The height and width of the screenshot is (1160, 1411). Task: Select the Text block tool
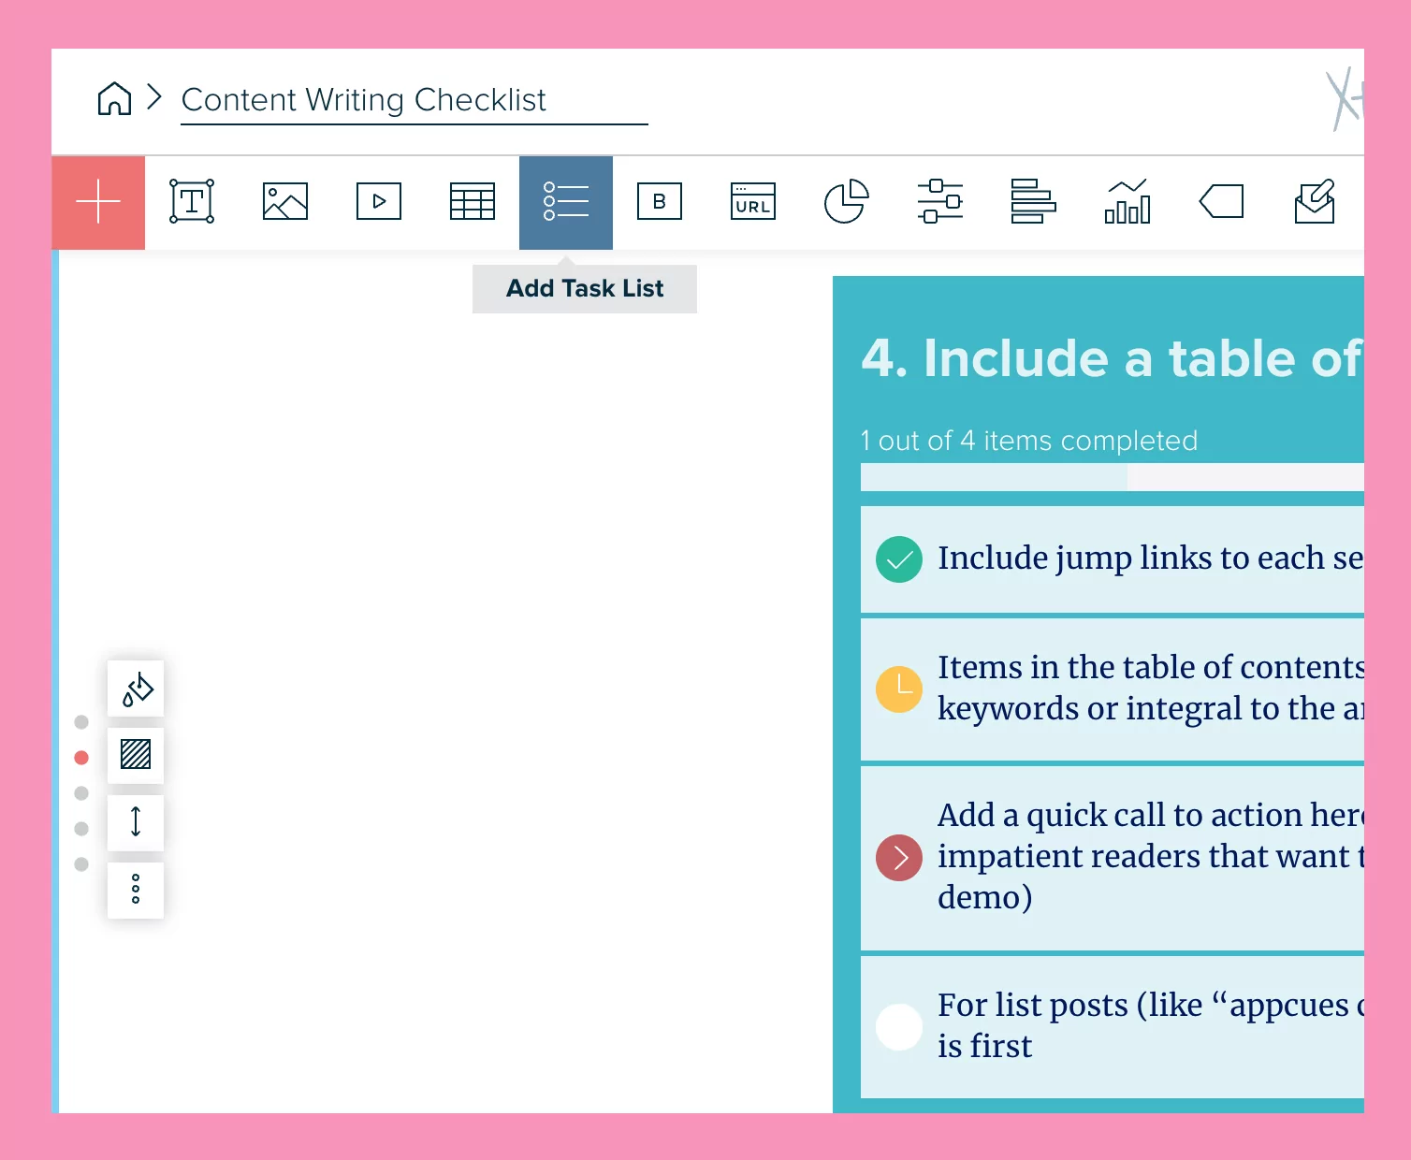tap(191, 202)
